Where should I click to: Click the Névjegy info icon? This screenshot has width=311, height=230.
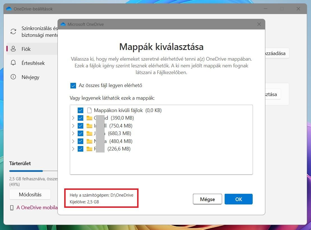(13, 77)
